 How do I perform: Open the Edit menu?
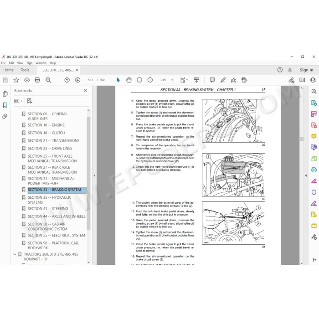coord(11,63)
